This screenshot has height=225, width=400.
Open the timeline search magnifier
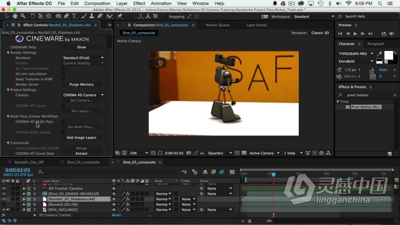40,172
